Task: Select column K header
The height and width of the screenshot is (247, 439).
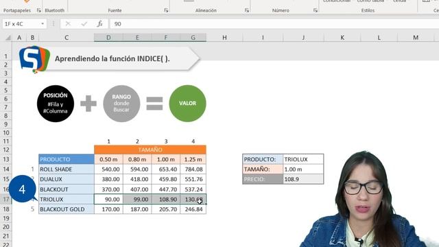Action: click(342, 38)
